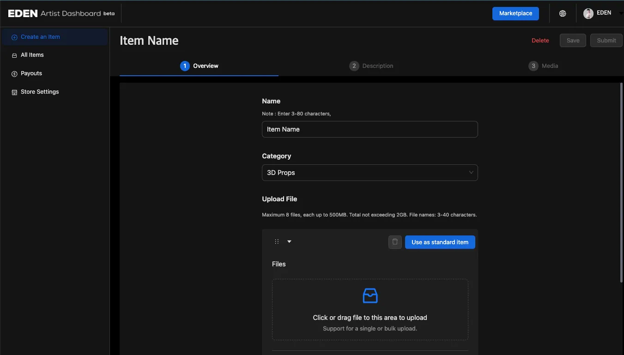624x355 pixels.
Task: Click the Payouts dollar icon
Action: coord(14,74)
